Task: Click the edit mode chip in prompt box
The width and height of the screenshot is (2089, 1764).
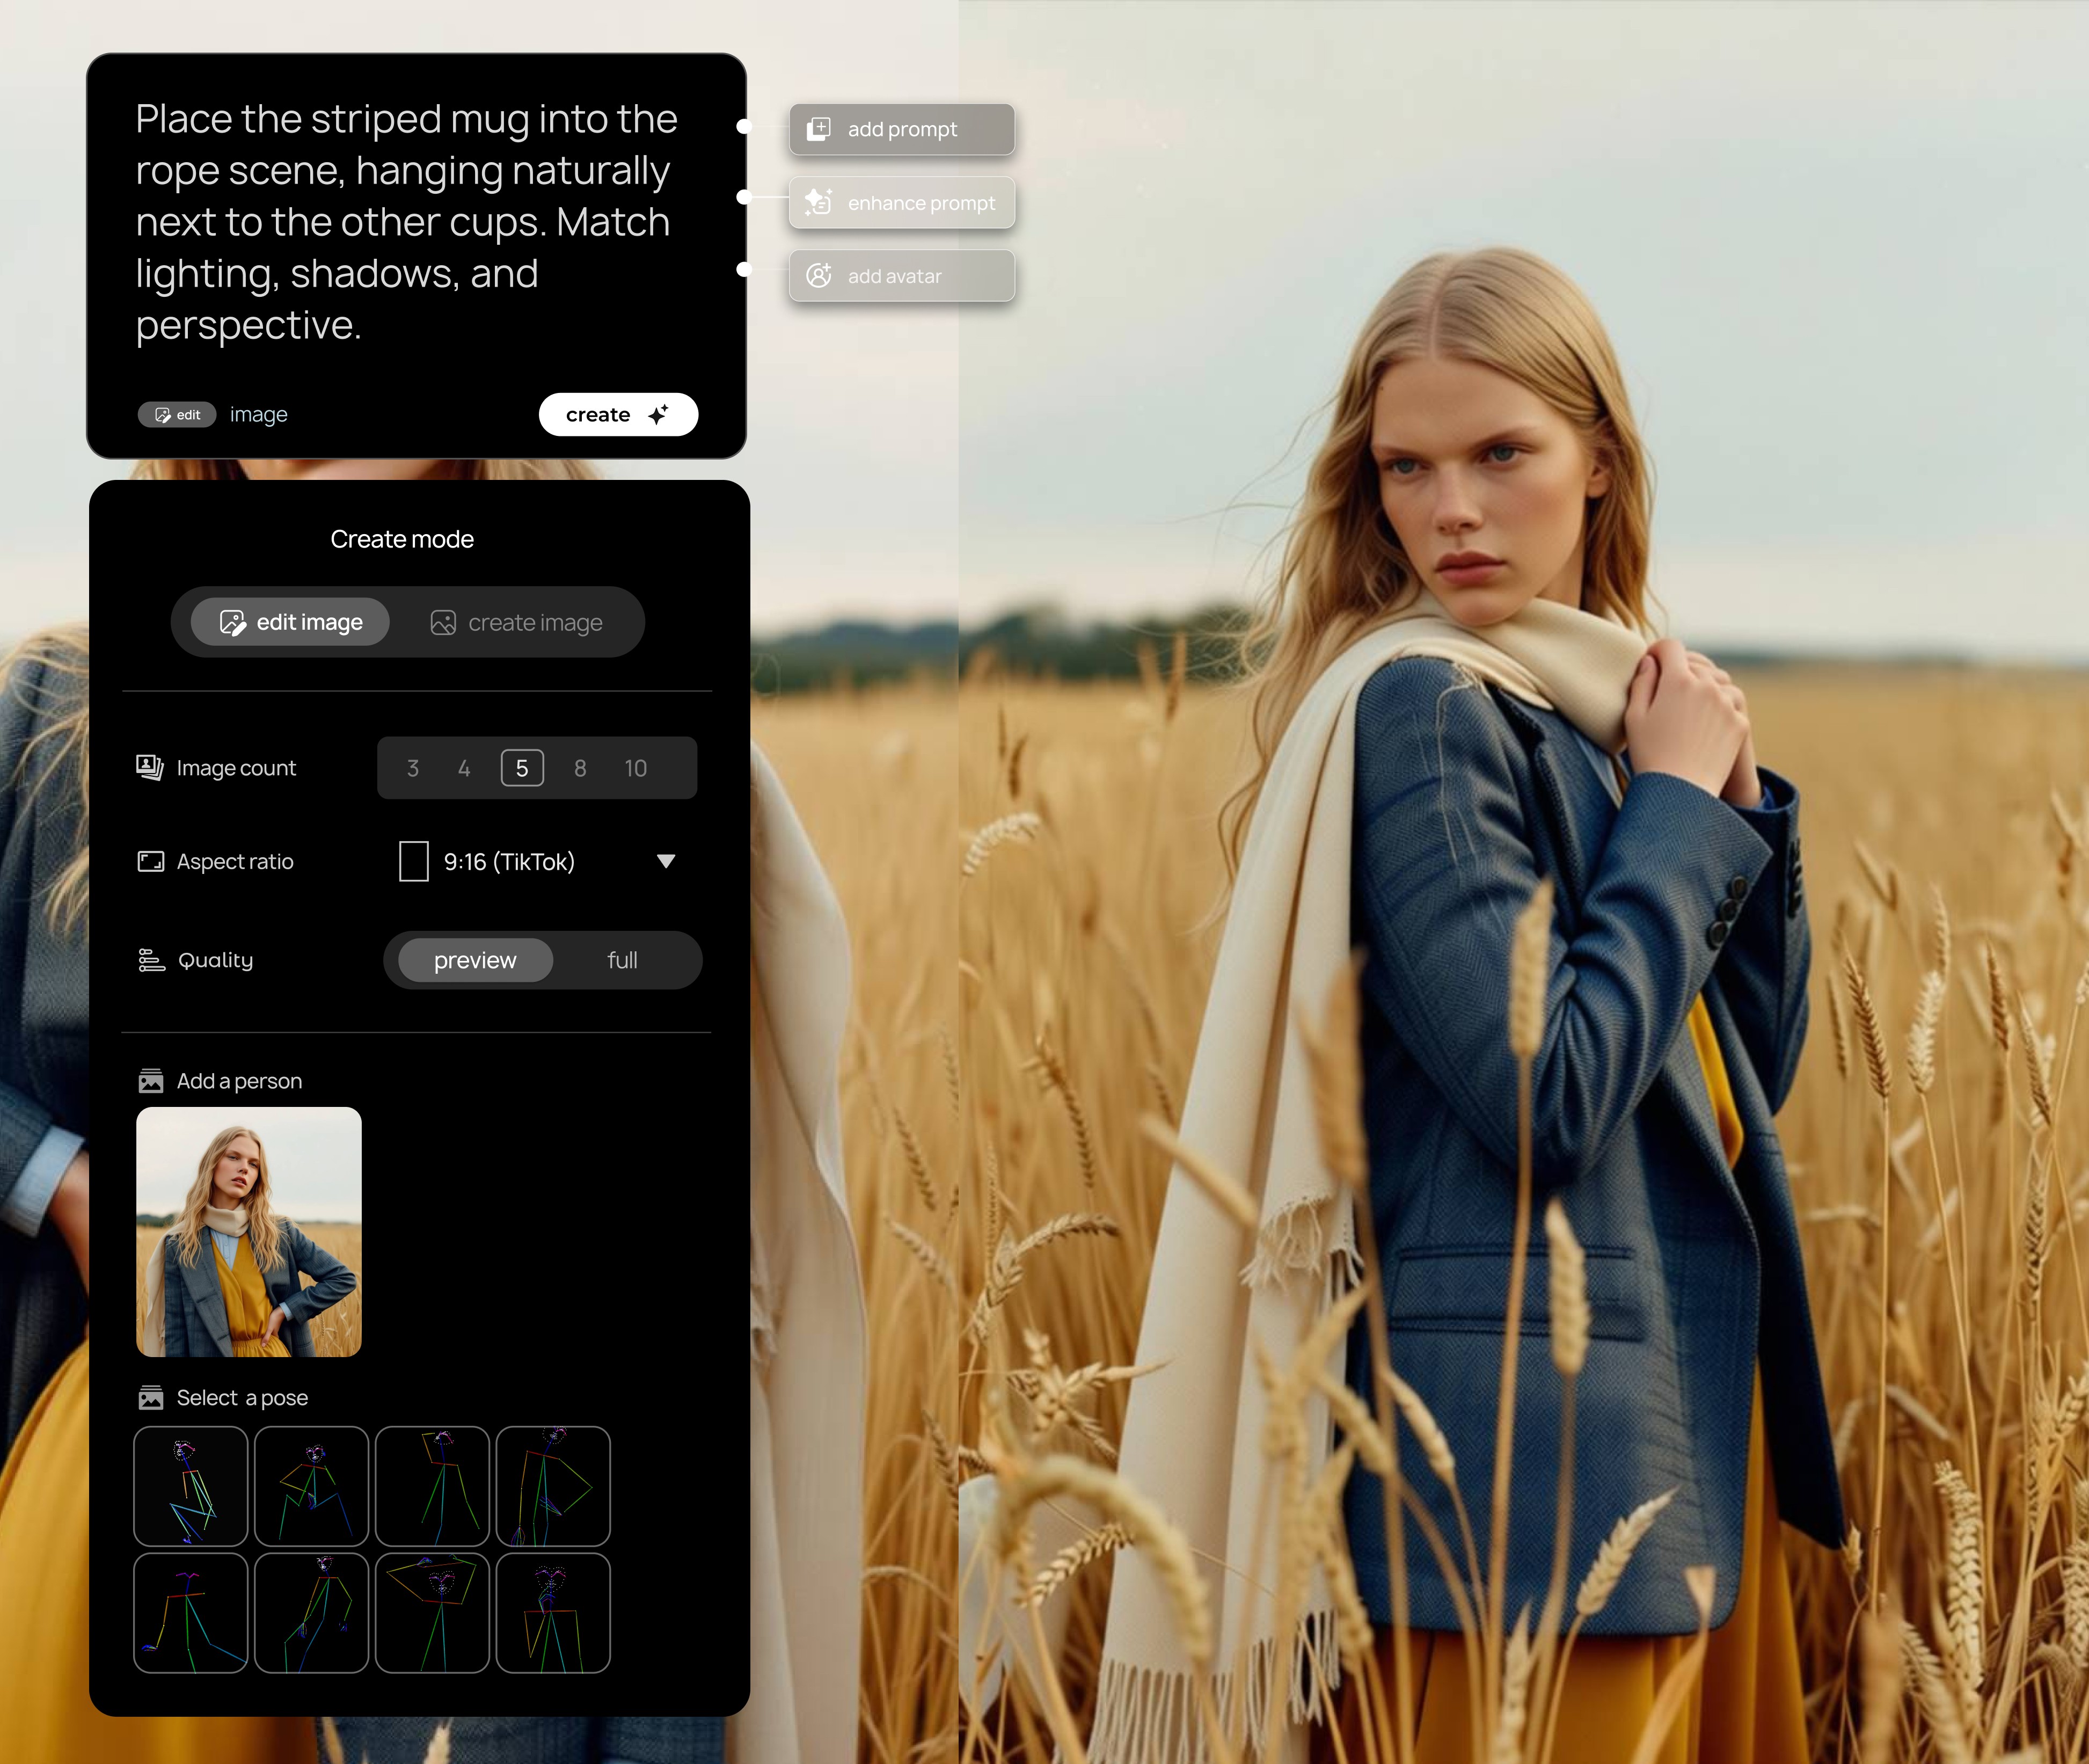Action: 177,414
